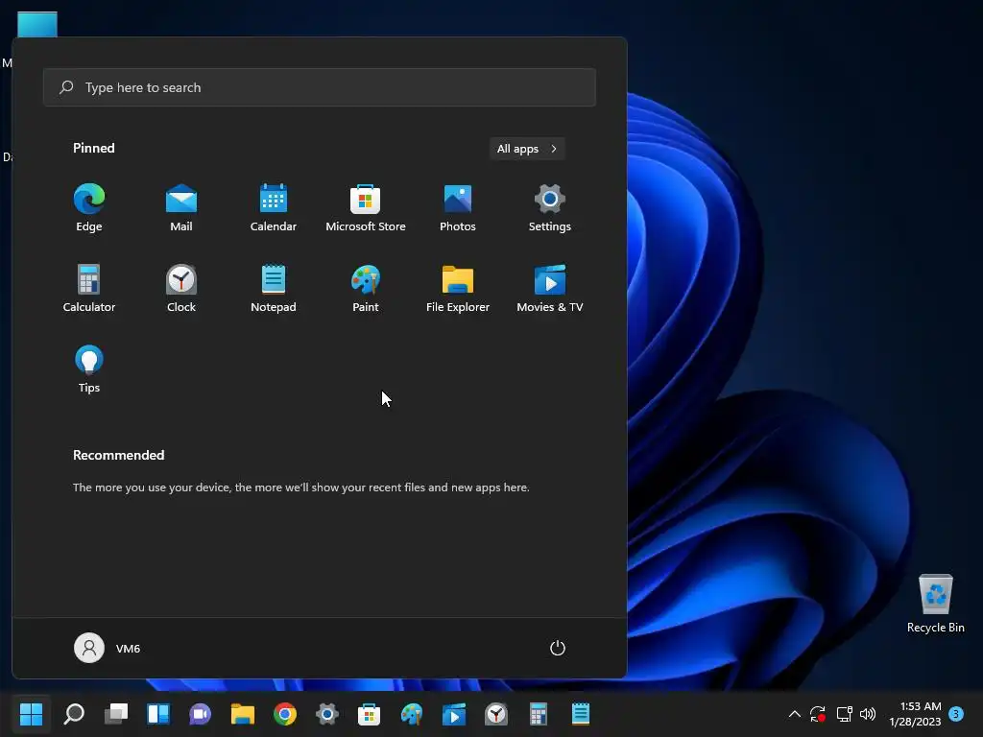Open the Edge pinned app
983x737 pixels.
[x=89, y=208]
